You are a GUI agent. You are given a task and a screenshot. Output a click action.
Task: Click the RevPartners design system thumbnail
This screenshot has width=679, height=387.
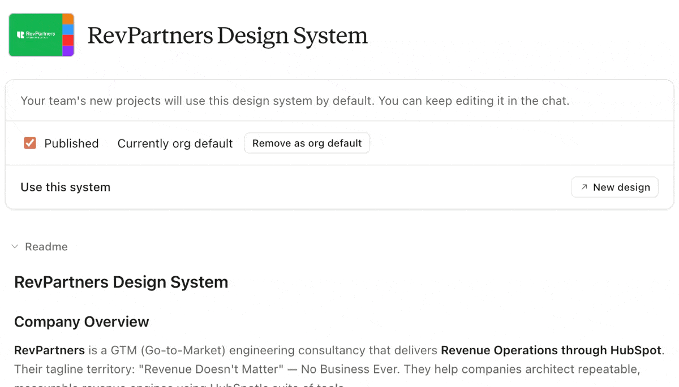(41, 35)
